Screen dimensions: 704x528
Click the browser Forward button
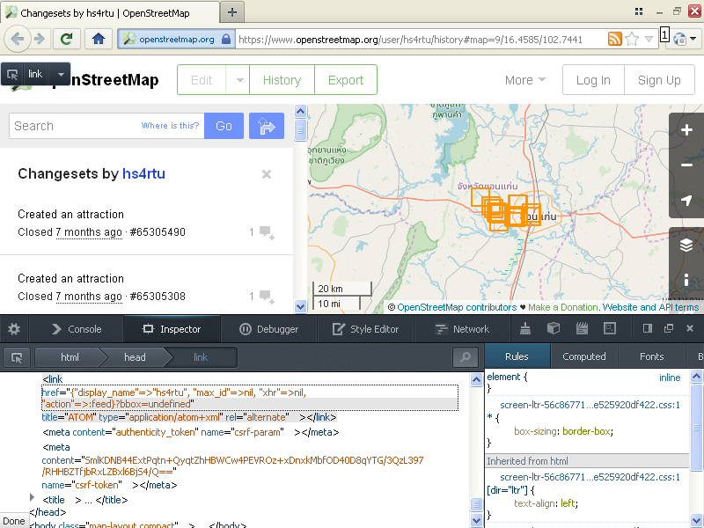(x=40, y=39)
